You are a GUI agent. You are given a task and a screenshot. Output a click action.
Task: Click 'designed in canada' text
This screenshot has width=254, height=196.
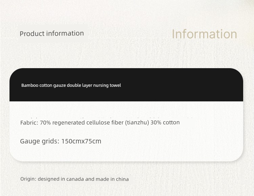click(61, 179)
